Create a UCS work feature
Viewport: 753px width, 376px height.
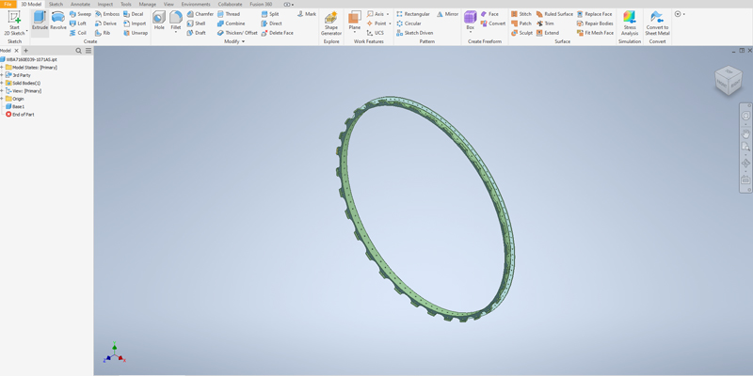coord(375,33)
